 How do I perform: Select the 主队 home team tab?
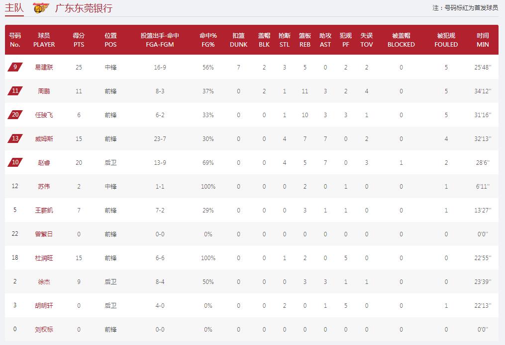pos(14,8)
